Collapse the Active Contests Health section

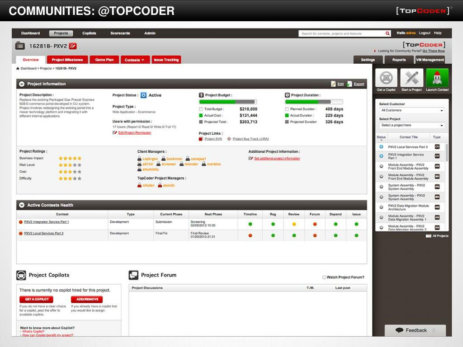(22, 205)
